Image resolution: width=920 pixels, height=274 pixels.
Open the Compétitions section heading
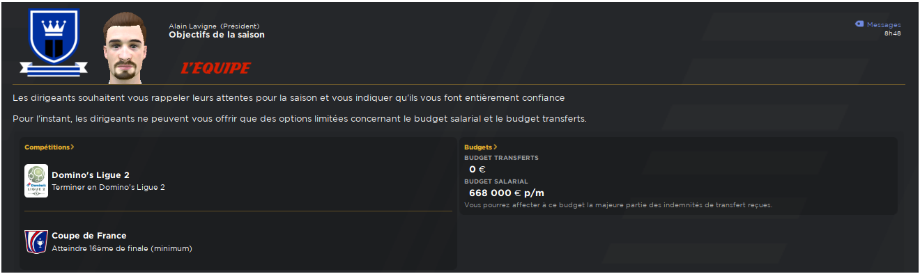coord(47,147)
